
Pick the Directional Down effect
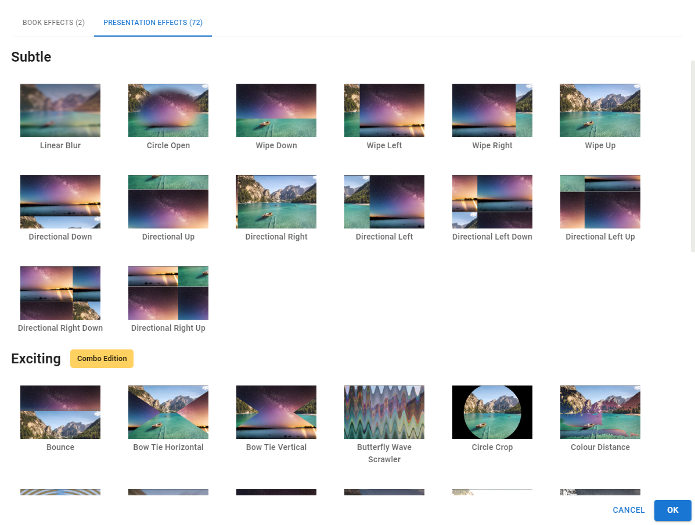click(60, 202)
